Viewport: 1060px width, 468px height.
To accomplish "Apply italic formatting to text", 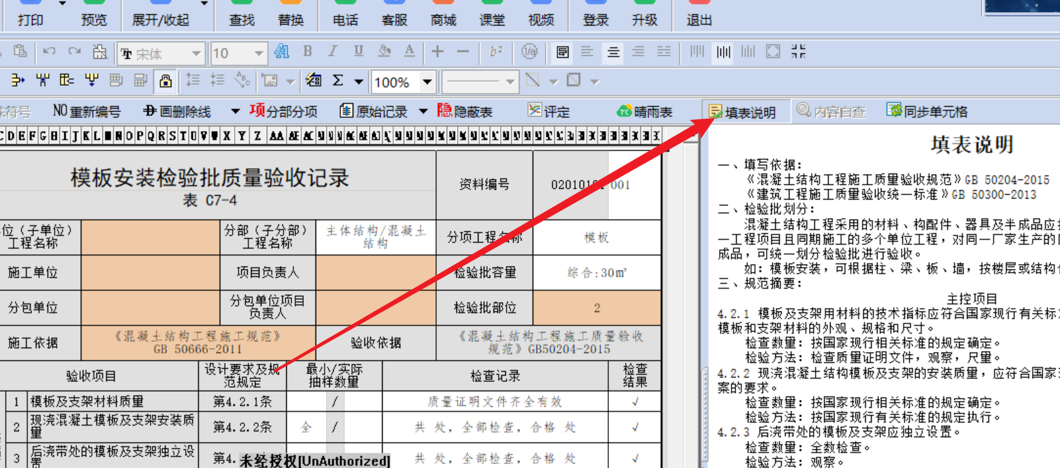I will pos(332,51).
